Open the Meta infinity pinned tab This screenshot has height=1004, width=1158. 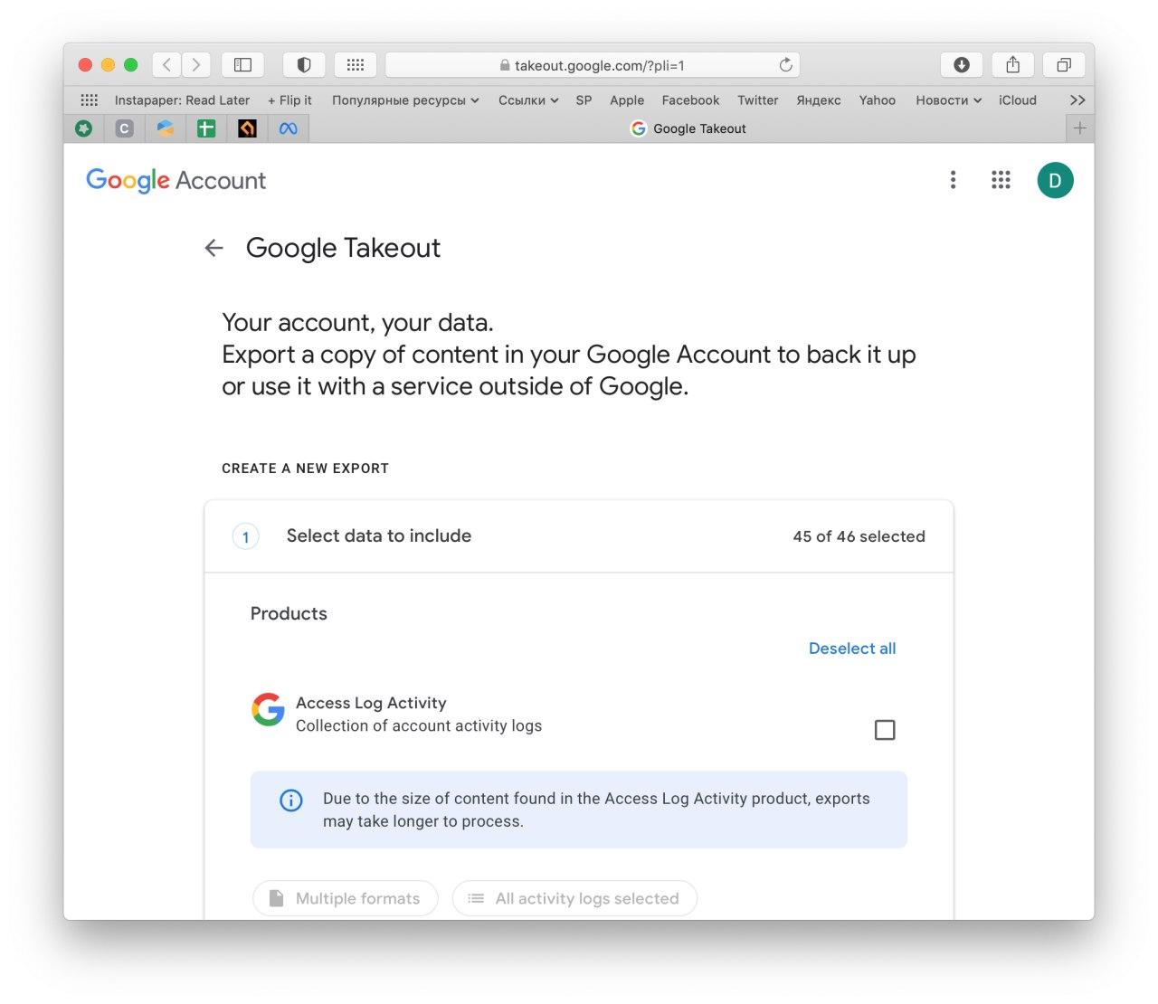(288, 128)
